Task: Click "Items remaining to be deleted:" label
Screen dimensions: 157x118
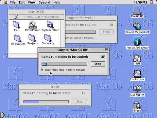Action: tap(46, 93)
